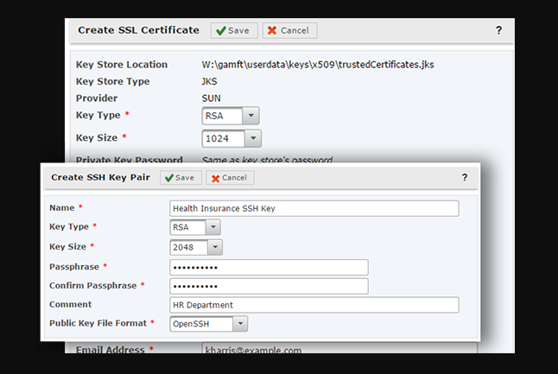Save the SSH Key Pair

(181, 178)
